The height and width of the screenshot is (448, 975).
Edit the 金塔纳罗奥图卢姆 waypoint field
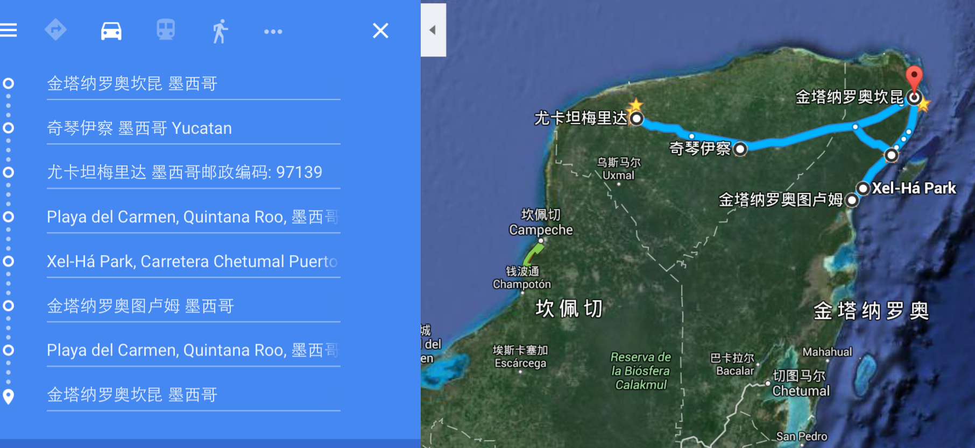(x=193, y=306)
